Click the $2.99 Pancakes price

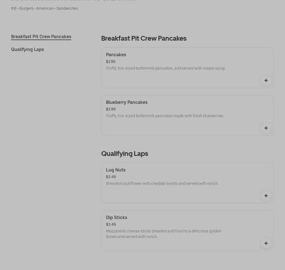[x=110, y=62]
